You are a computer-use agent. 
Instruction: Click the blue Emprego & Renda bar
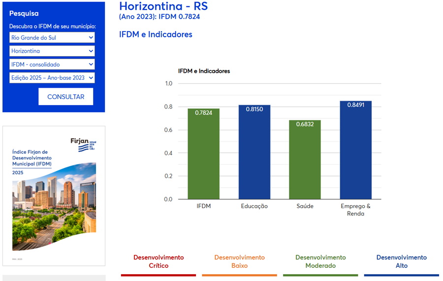click(355, 150)
